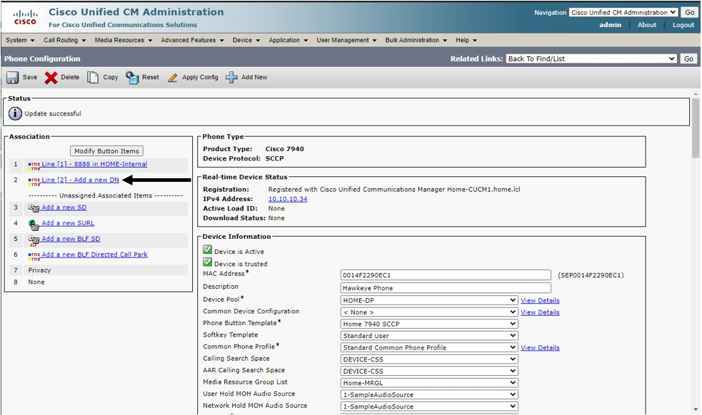Toggle the Device is trusted checkbox

pyautogui.click(x=208, y=262)
